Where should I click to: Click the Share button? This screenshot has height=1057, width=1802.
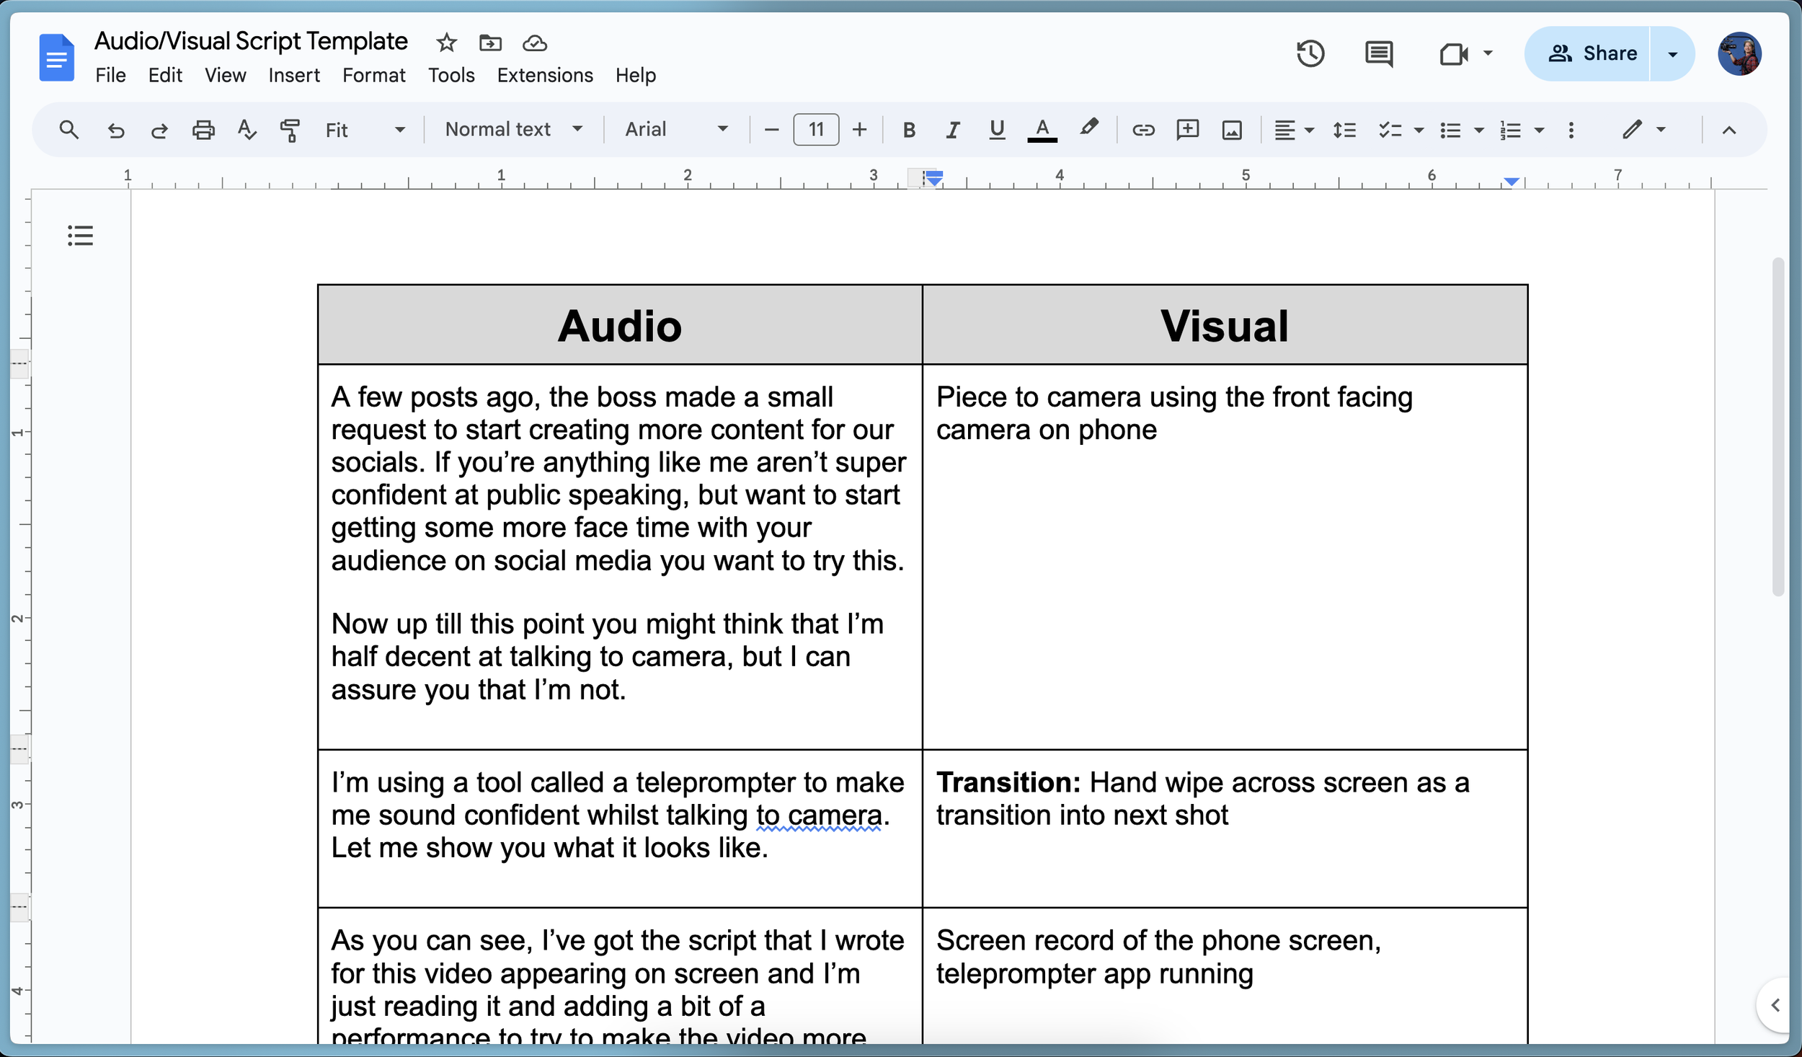pos(1592,54)
